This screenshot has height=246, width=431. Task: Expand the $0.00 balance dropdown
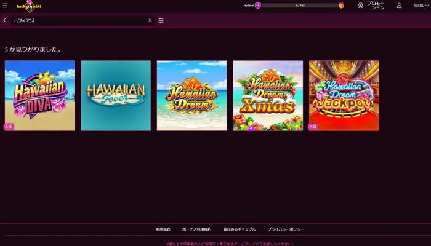click(x=421, y=6)
